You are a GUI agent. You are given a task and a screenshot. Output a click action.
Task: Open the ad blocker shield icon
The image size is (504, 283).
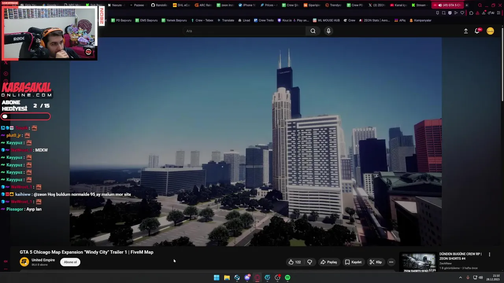[x=450, y=13]
